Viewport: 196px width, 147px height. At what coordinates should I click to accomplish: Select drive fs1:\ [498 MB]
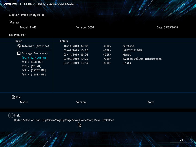[32, 62]
